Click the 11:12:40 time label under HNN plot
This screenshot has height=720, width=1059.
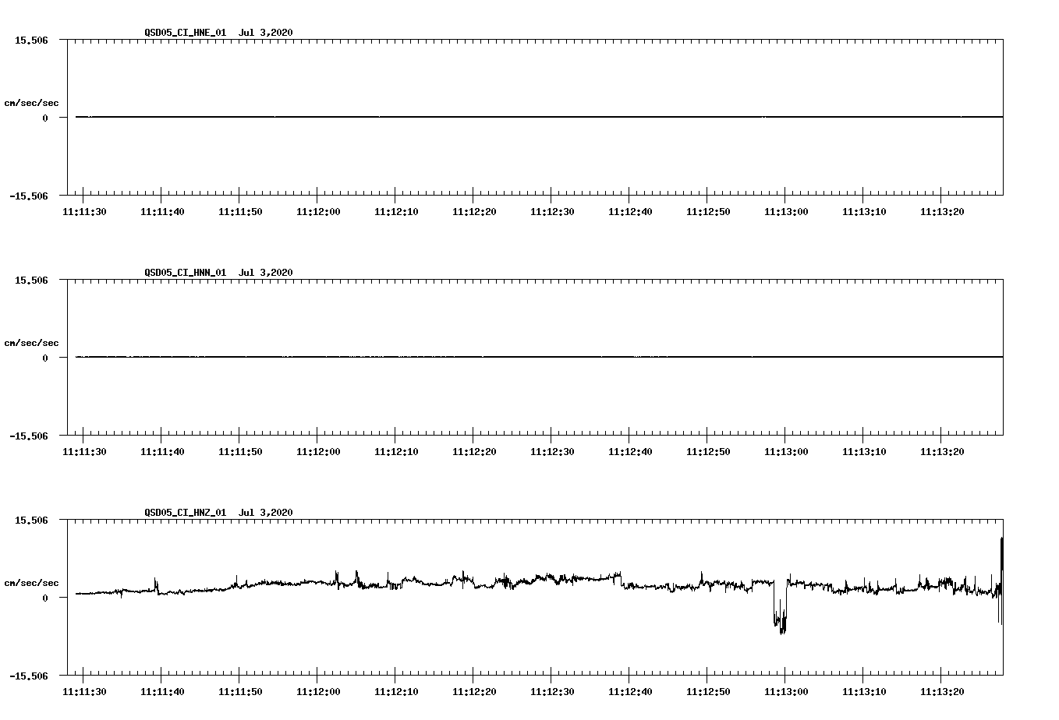click(x=630, y=451)
